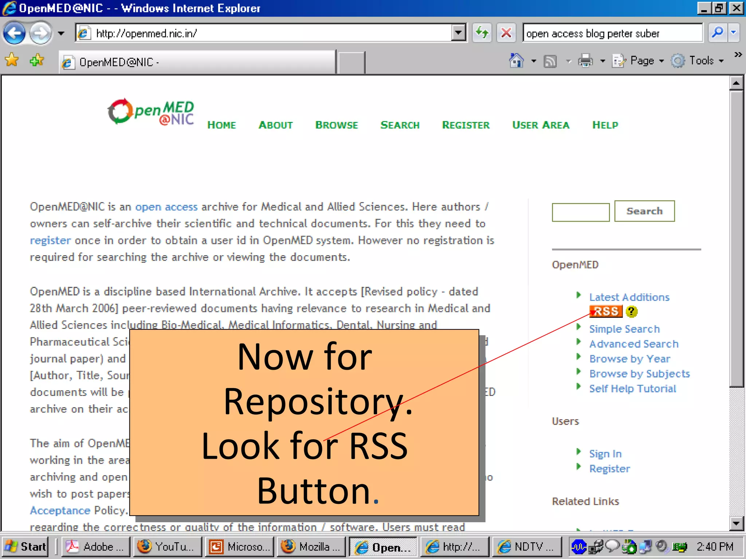Click the sidebar search input field
This screenshot has width=746, height=559.
click(581, 212)
